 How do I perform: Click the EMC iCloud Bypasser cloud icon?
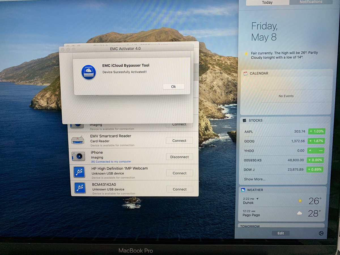89,72
